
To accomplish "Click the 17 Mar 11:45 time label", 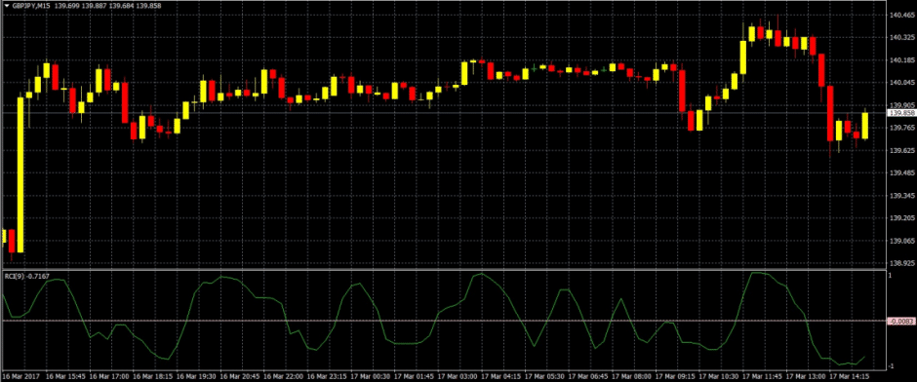I will (762, 377).
